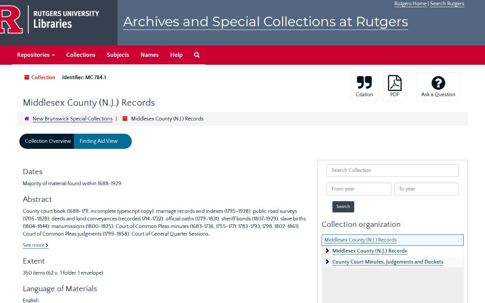Select the Collection Overview tab
Viewport: 485px width, 303px height.
coord(47,141)
